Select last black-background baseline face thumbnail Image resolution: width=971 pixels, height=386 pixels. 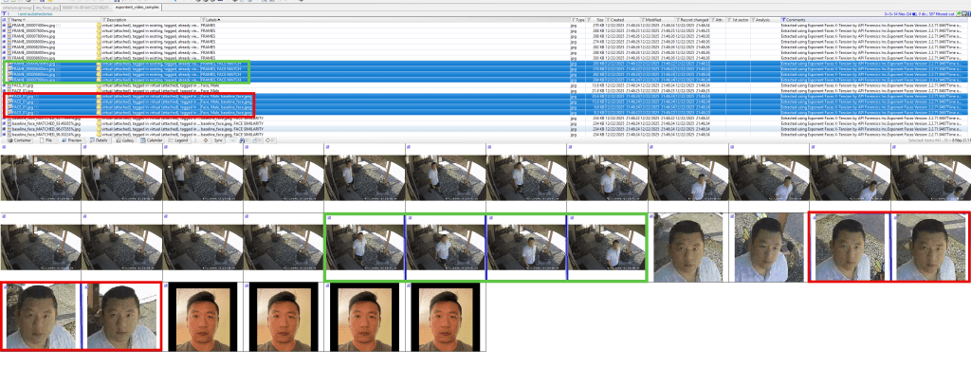tap(443, 317)
